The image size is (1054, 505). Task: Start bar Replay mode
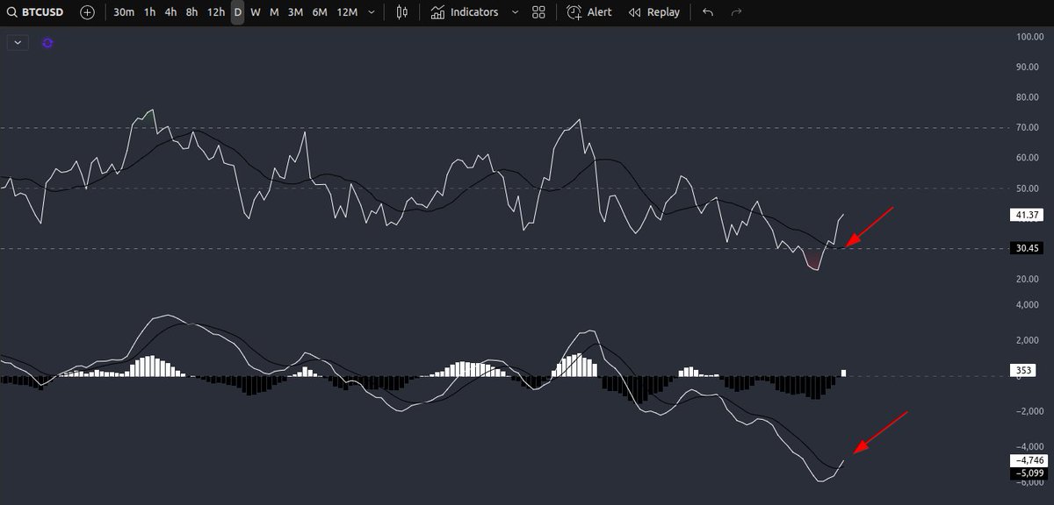[x=654, y=12]
